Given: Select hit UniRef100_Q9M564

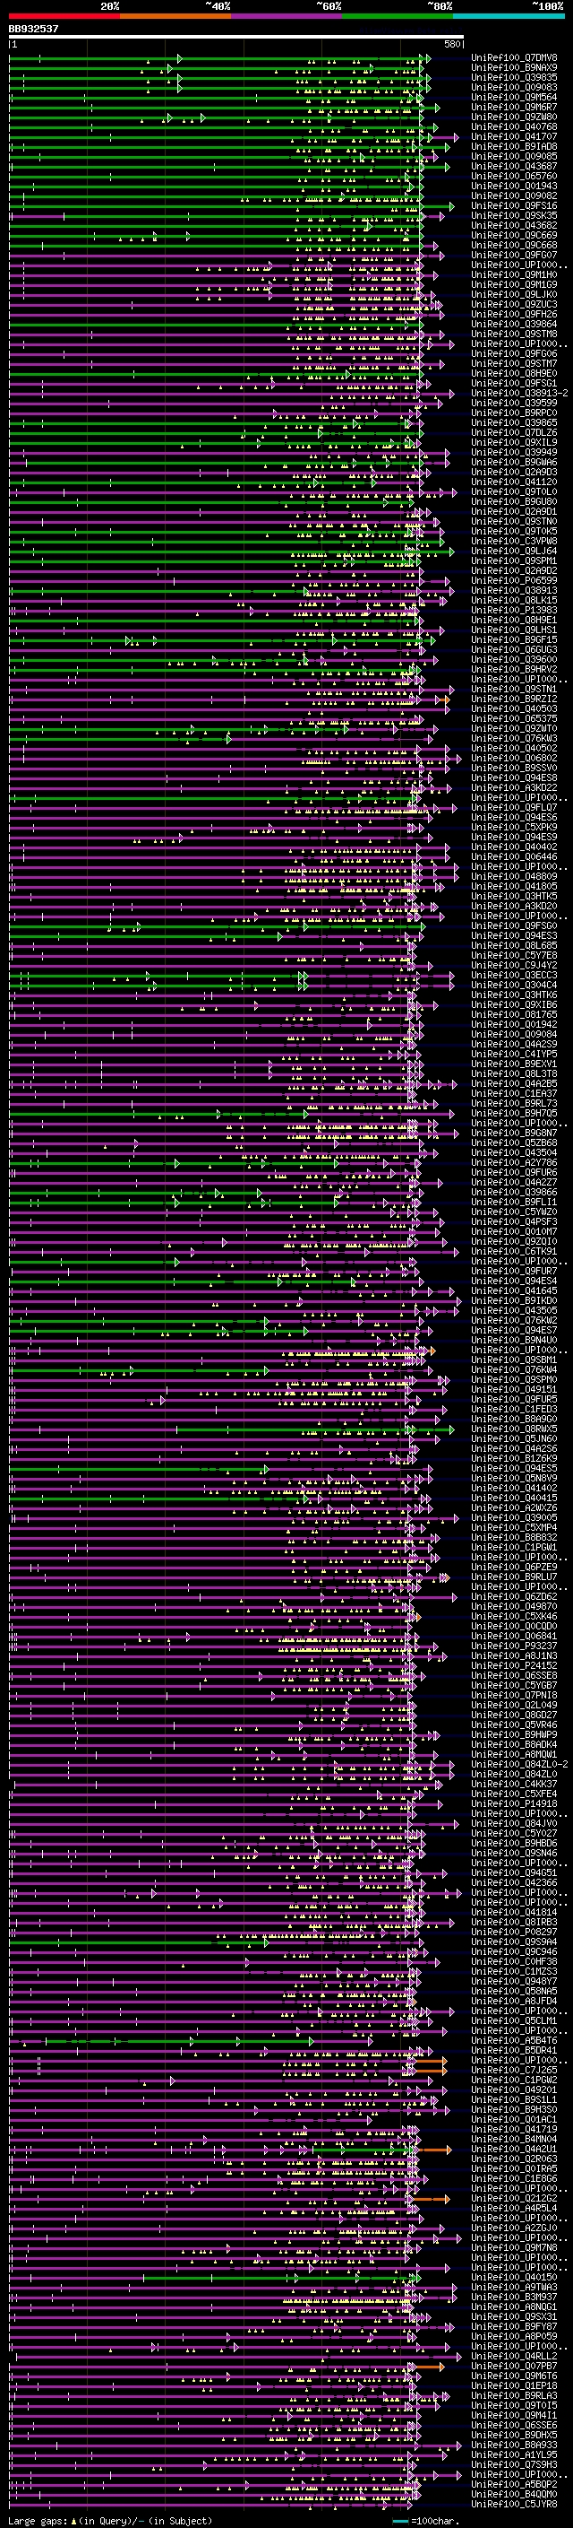Looking at the screenshot, I should pos(514,97).
